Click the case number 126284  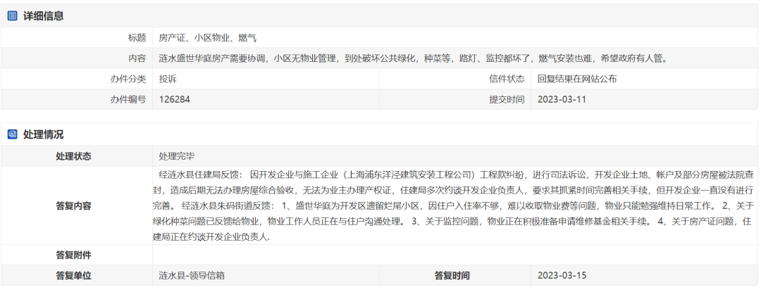[x=174, y=99]
